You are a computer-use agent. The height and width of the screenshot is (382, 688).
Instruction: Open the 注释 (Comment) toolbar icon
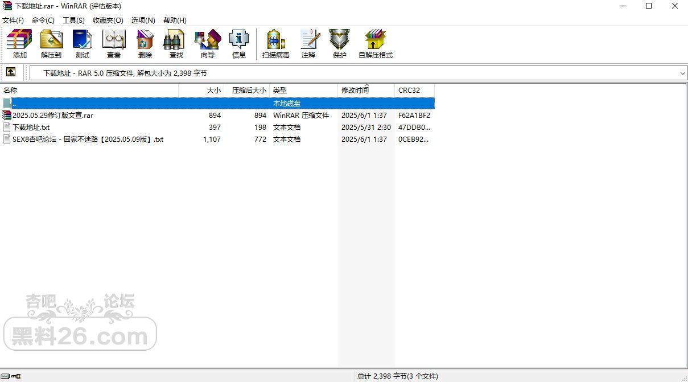click(x=308, y=44)
